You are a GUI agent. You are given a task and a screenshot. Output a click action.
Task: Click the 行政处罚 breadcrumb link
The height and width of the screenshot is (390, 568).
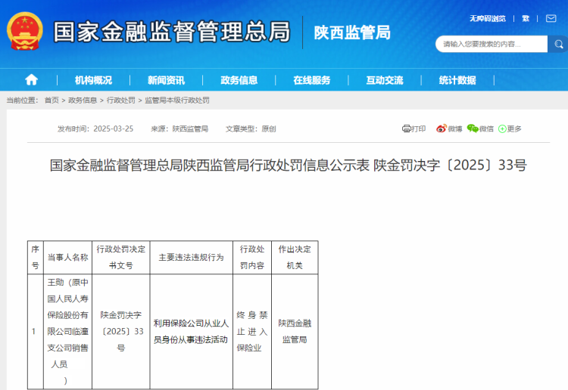coord(121,101)
